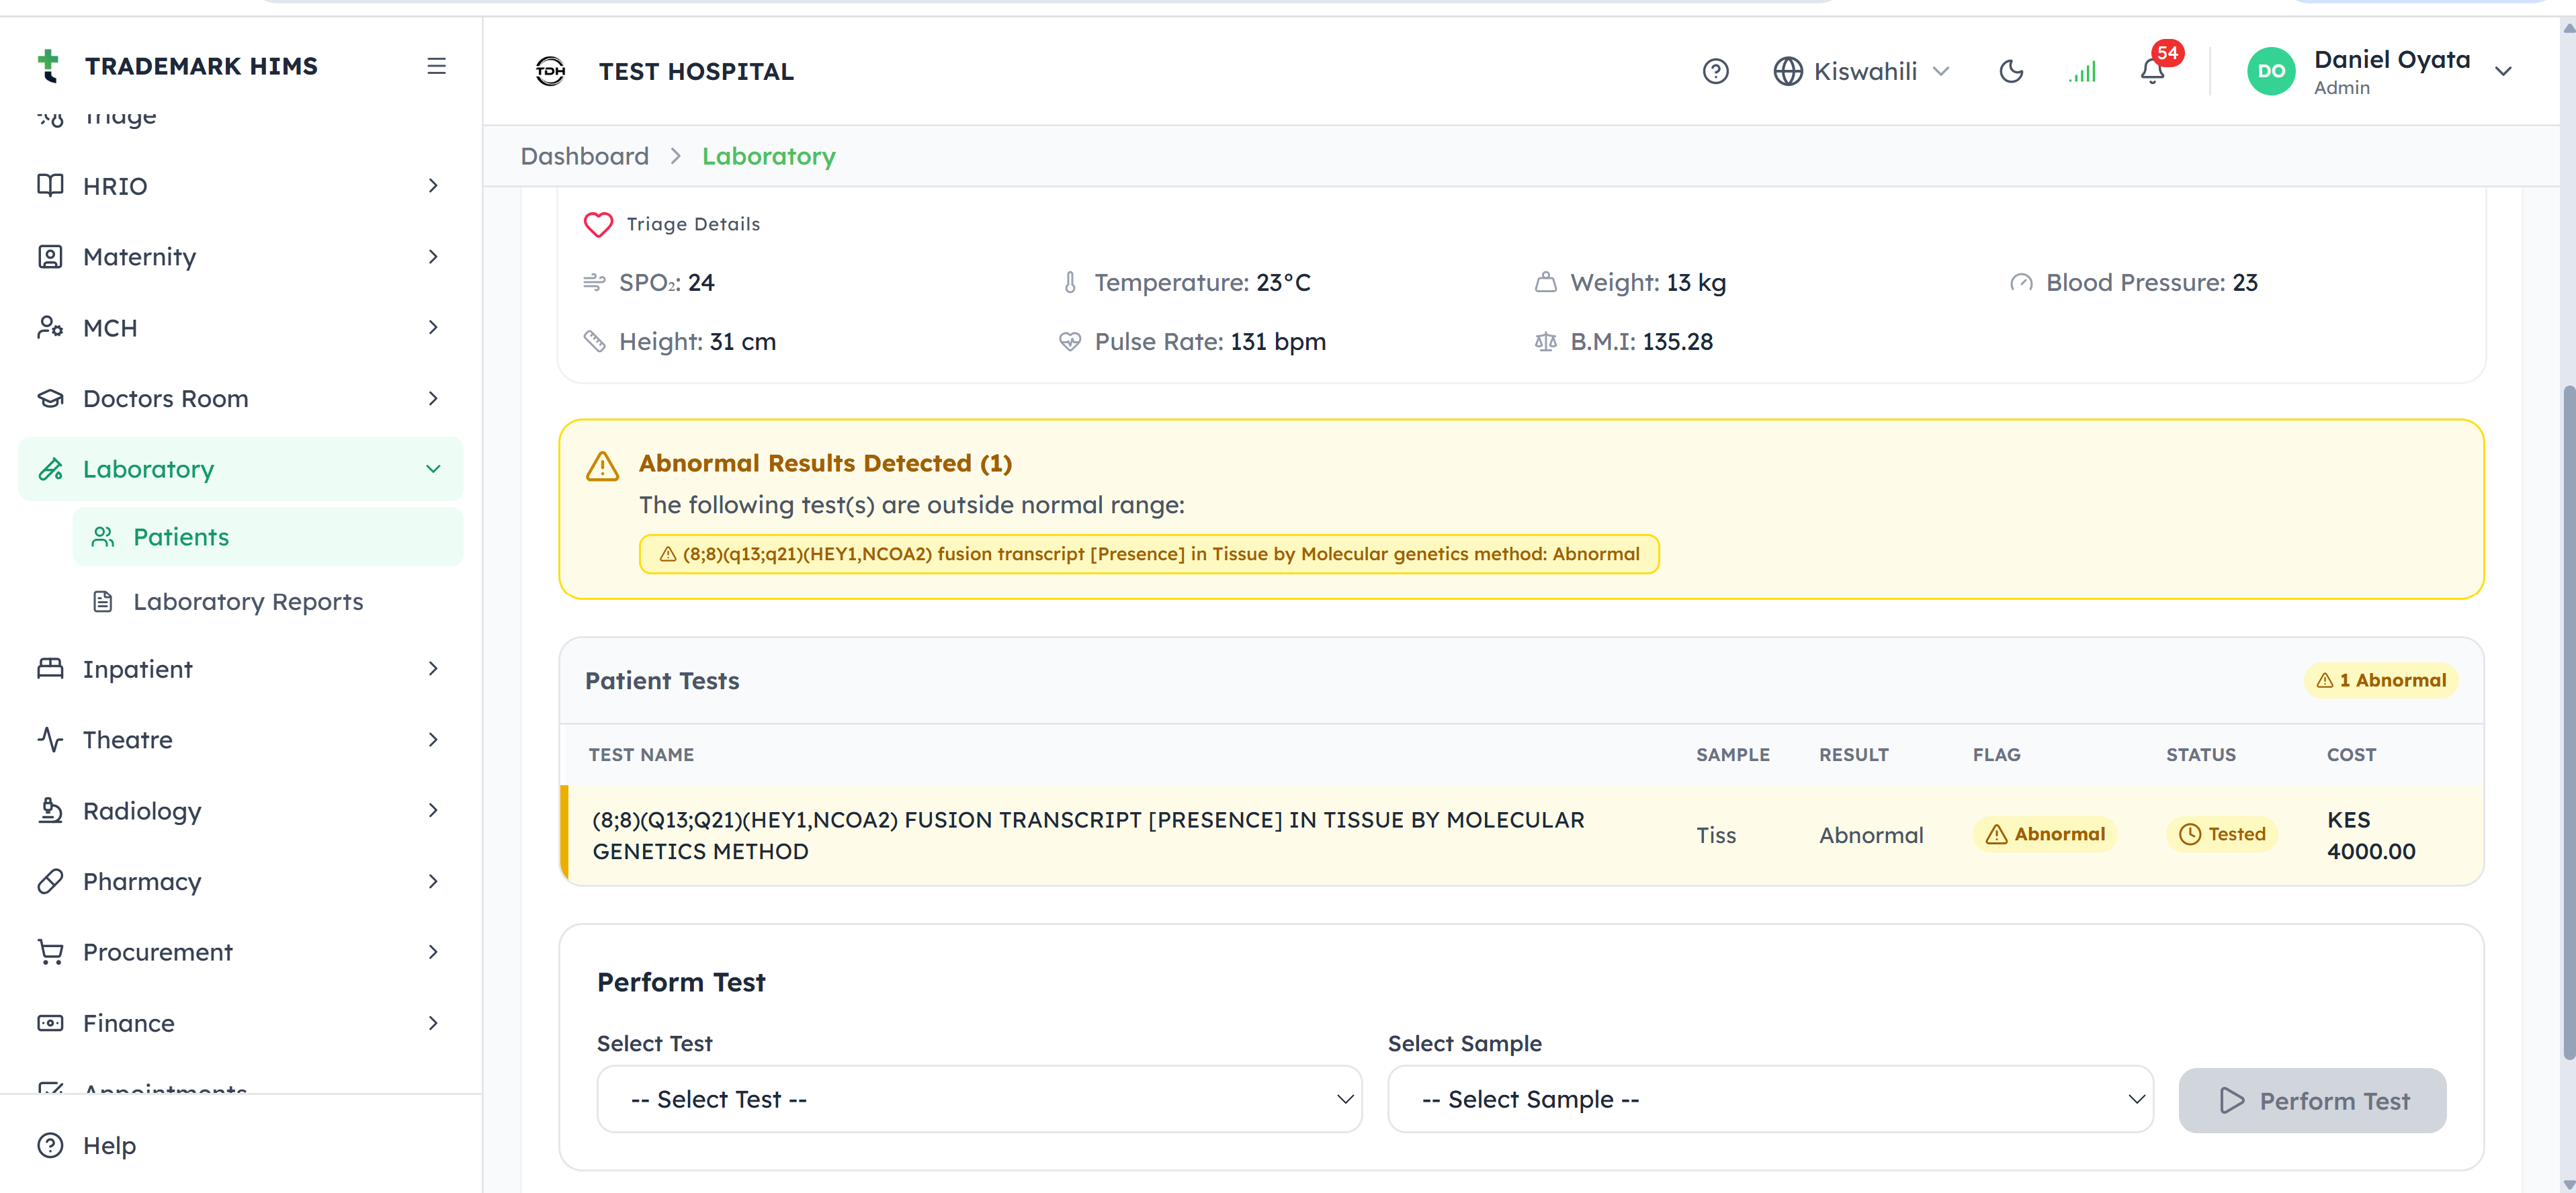Check the network signal strength icon
This screenshot has height=1193, width=2576.
click(x=2082, y=72)
